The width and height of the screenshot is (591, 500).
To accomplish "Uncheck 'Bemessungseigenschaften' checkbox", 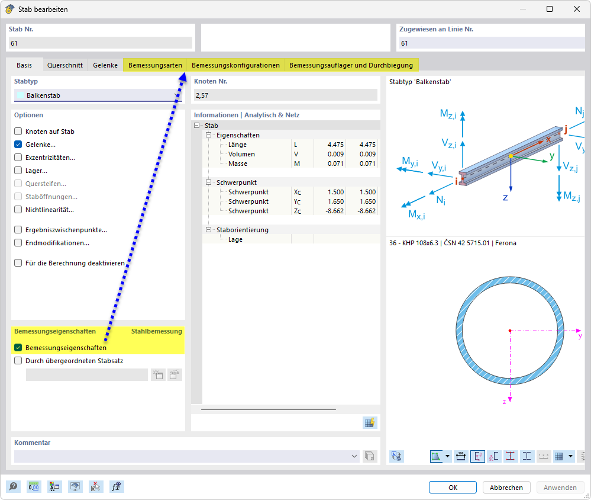I will [18, 348].
